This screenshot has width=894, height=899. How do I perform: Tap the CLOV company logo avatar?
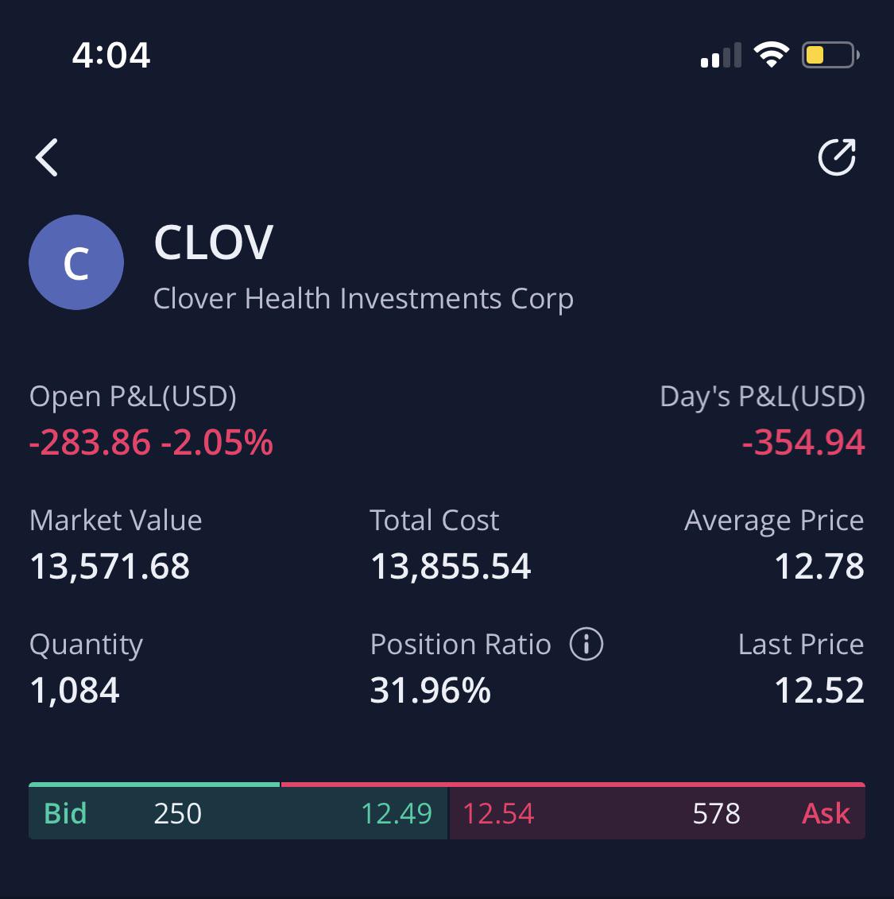76,262
